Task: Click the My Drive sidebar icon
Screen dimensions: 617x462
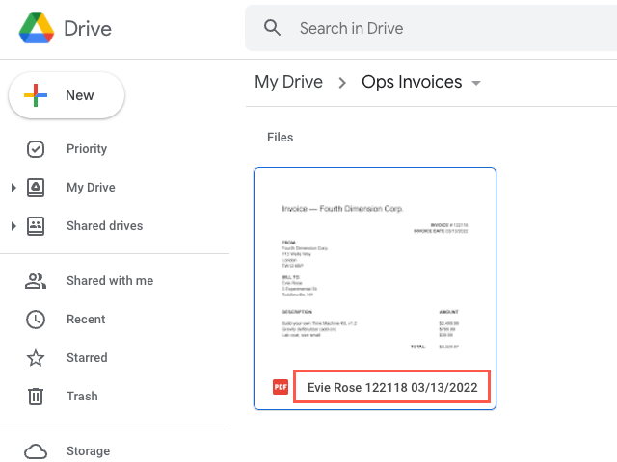Action: [x=36, y=188]
